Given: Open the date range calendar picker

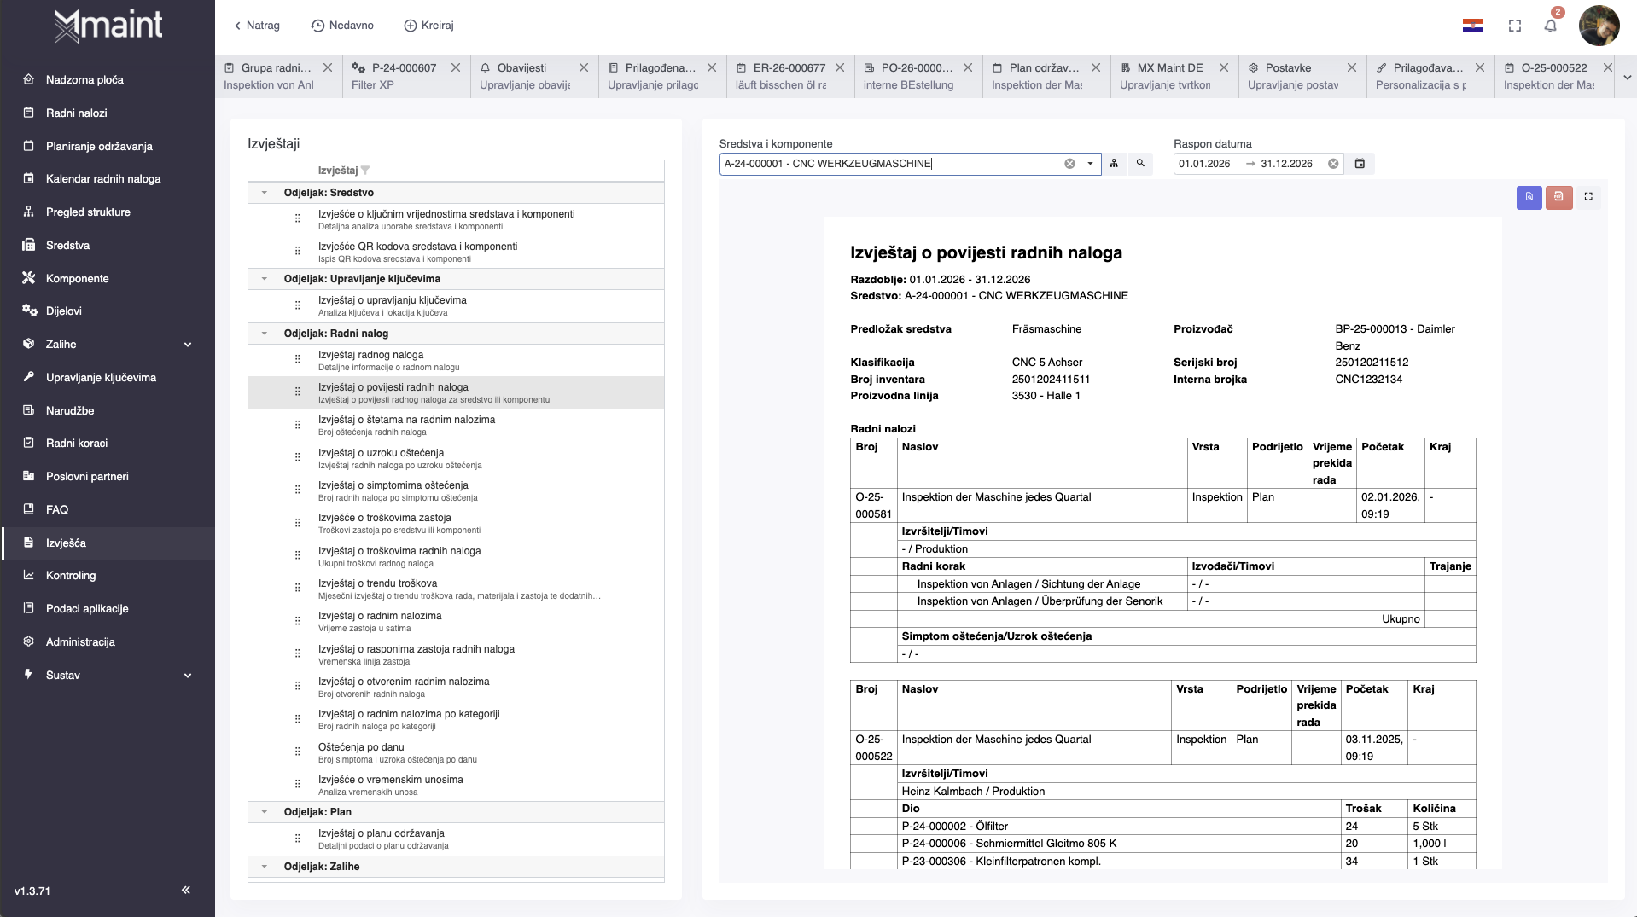Looking at the screenshot, I should click(1360, 164).
